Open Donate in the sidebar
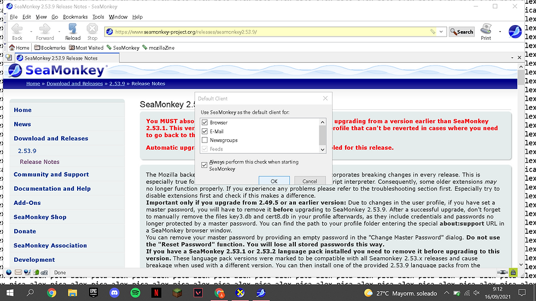 pyautogui.click(x=25, y=231)
